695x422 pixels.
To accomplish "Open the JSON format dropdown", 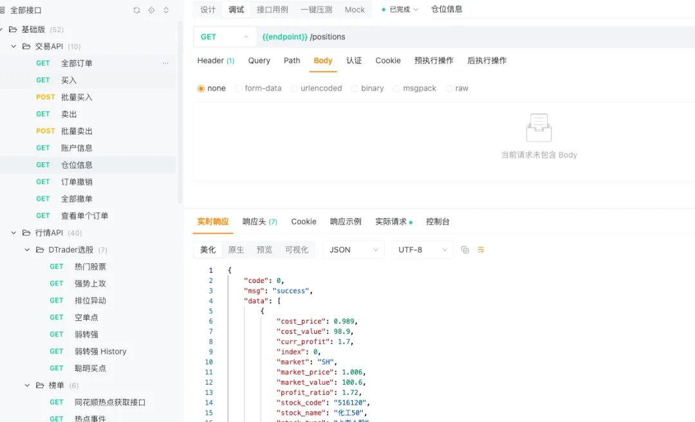I will point(354,250).
